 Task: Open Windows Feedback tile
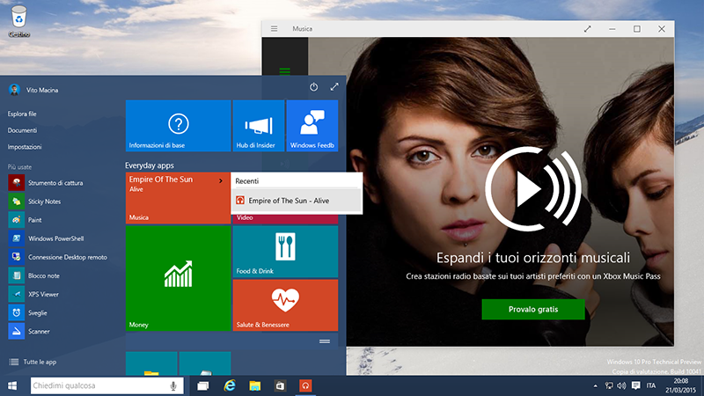(312, 126)
